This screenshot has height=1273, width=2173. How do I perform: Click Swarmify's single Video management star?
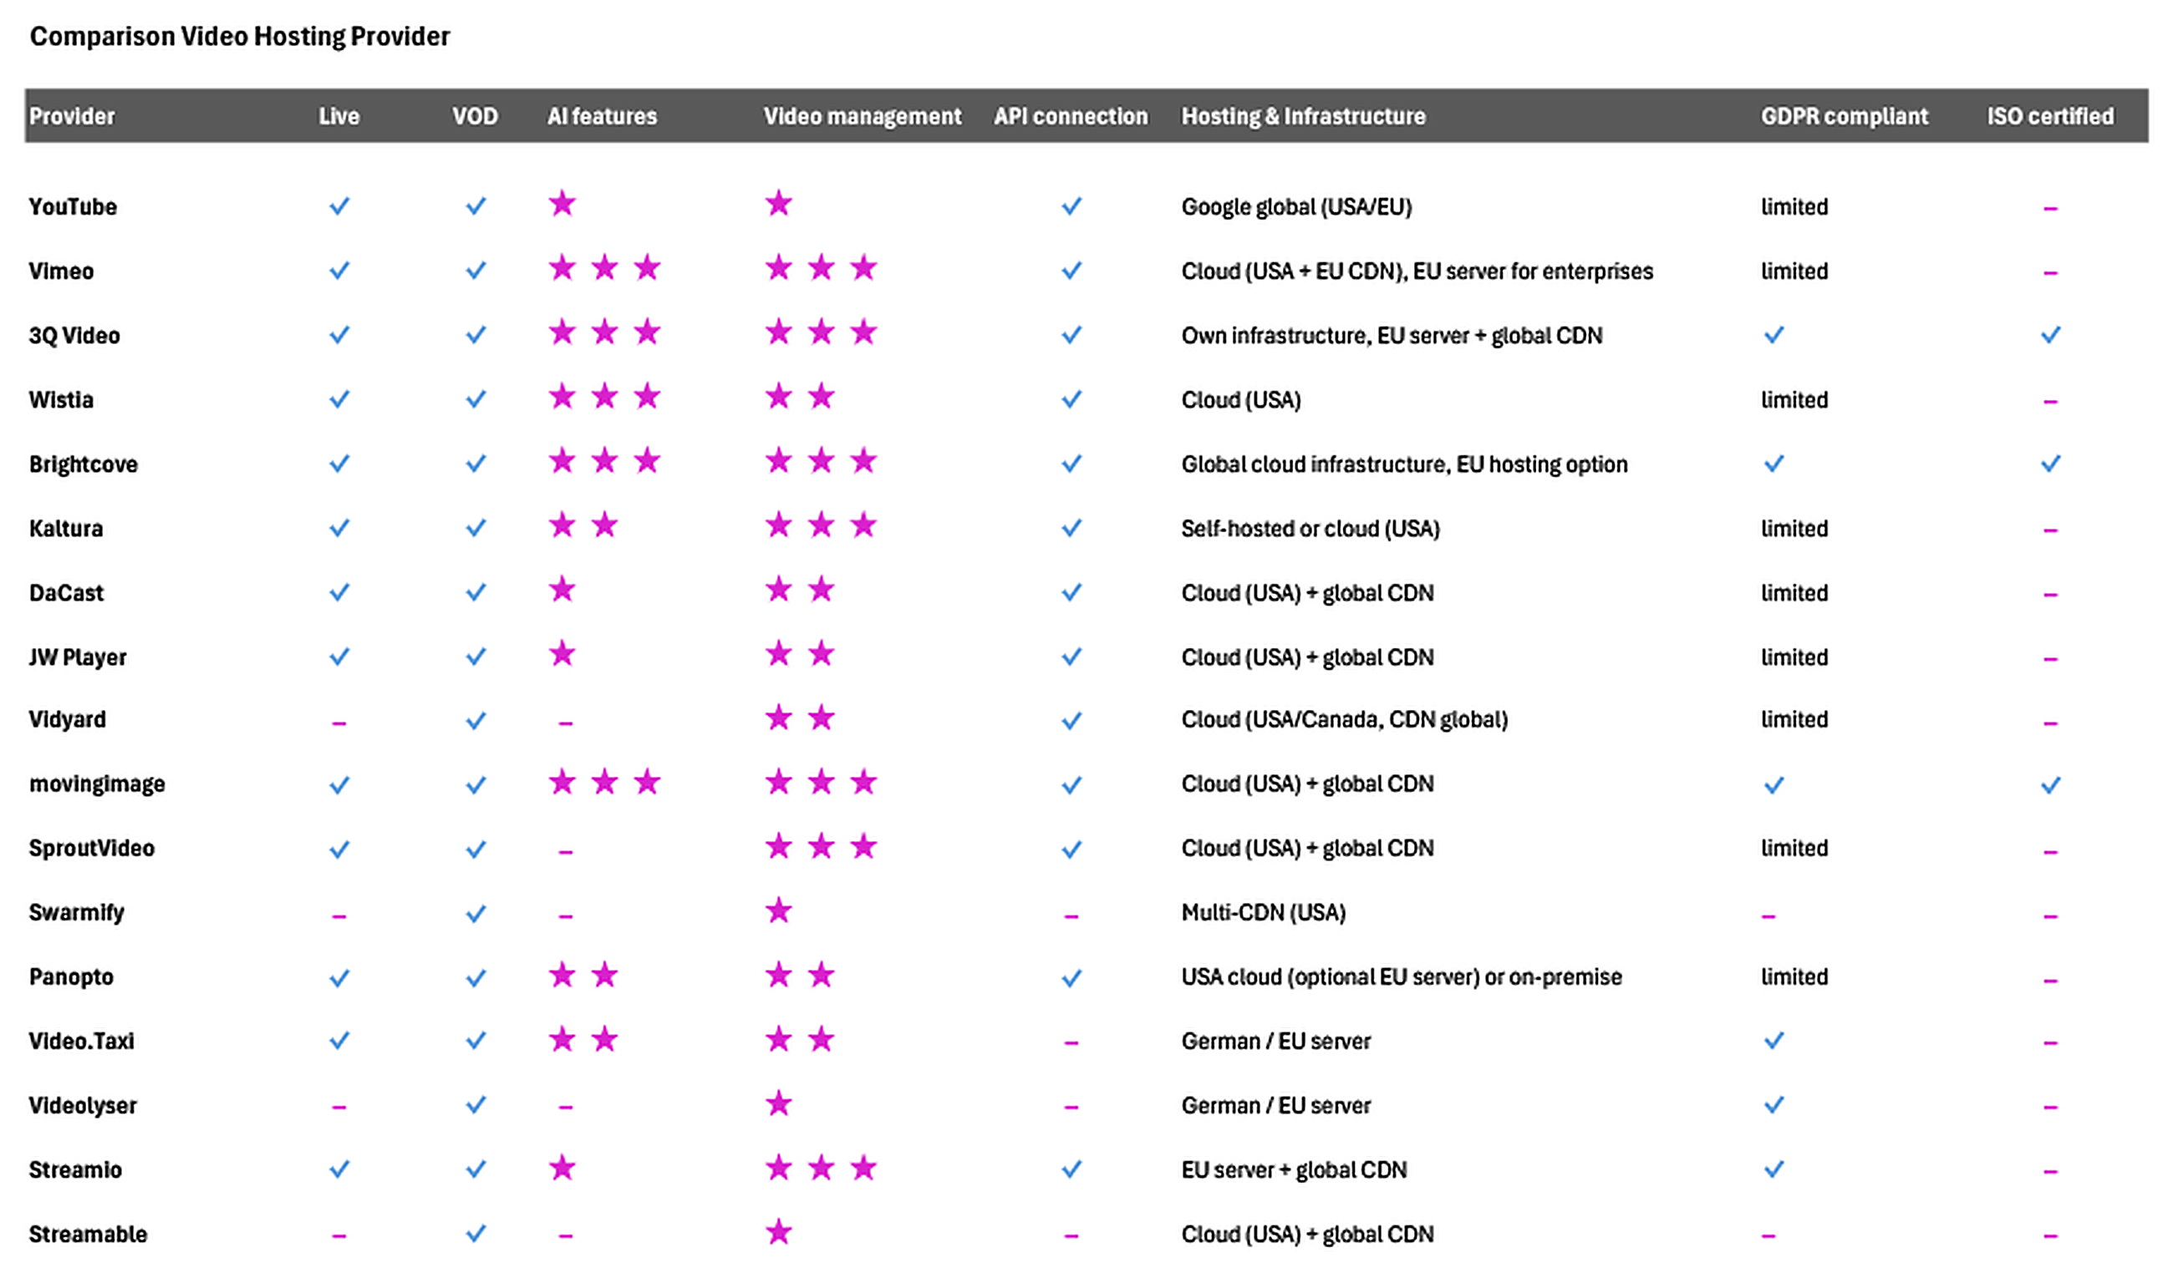click(779, 910)
